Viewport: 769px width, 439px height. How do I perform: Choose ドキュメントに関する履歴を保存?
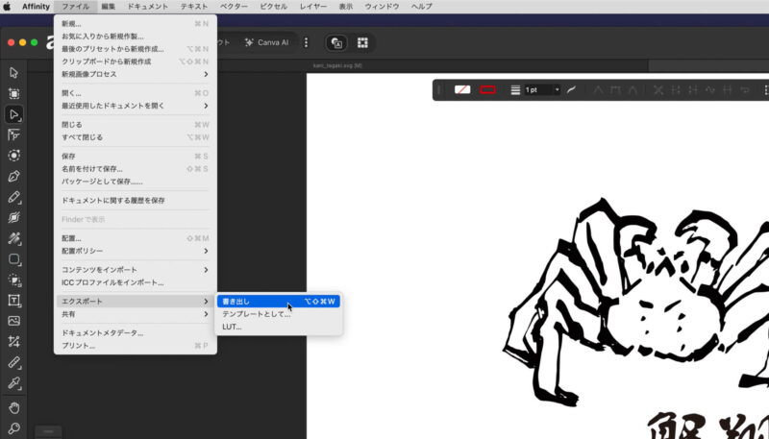136,201
